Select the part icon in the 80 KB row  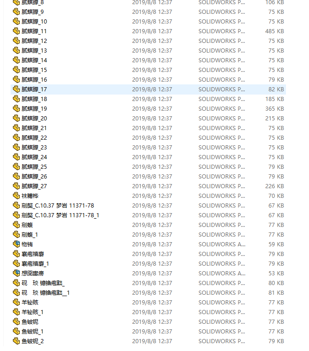[16, 283]
